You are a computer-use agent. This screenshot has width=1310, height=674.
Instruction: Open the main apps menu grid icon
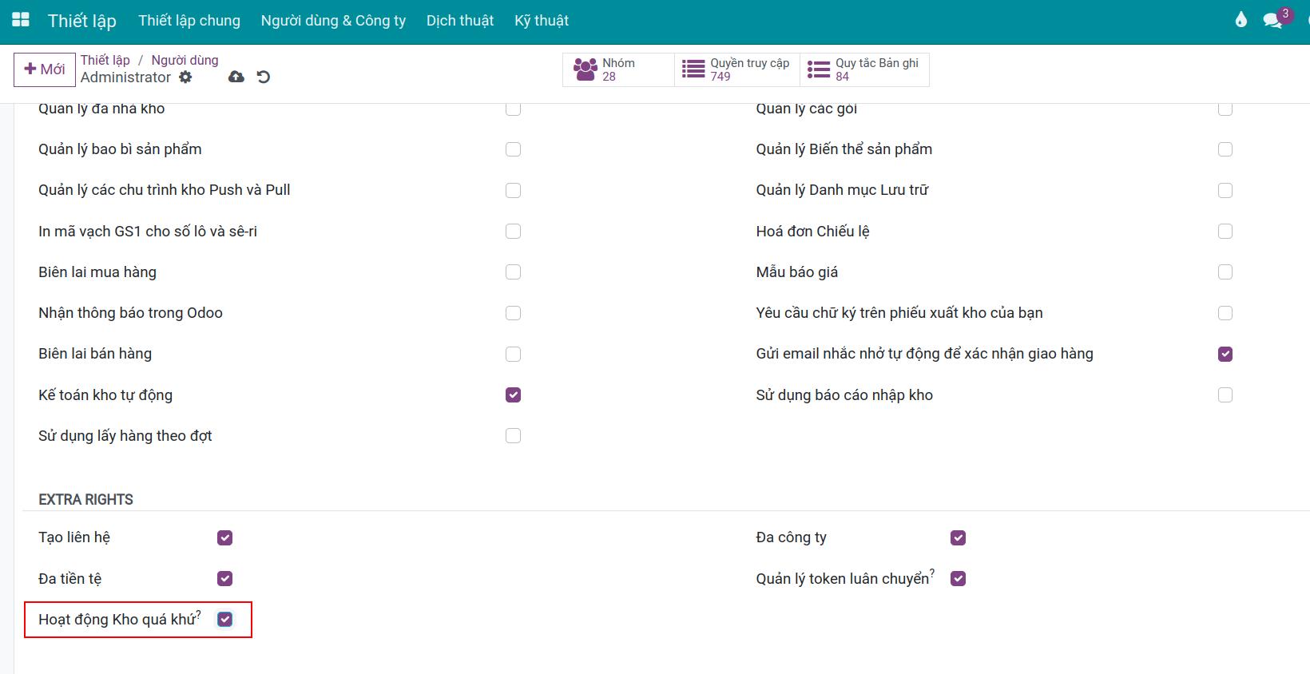coord(21,20)
